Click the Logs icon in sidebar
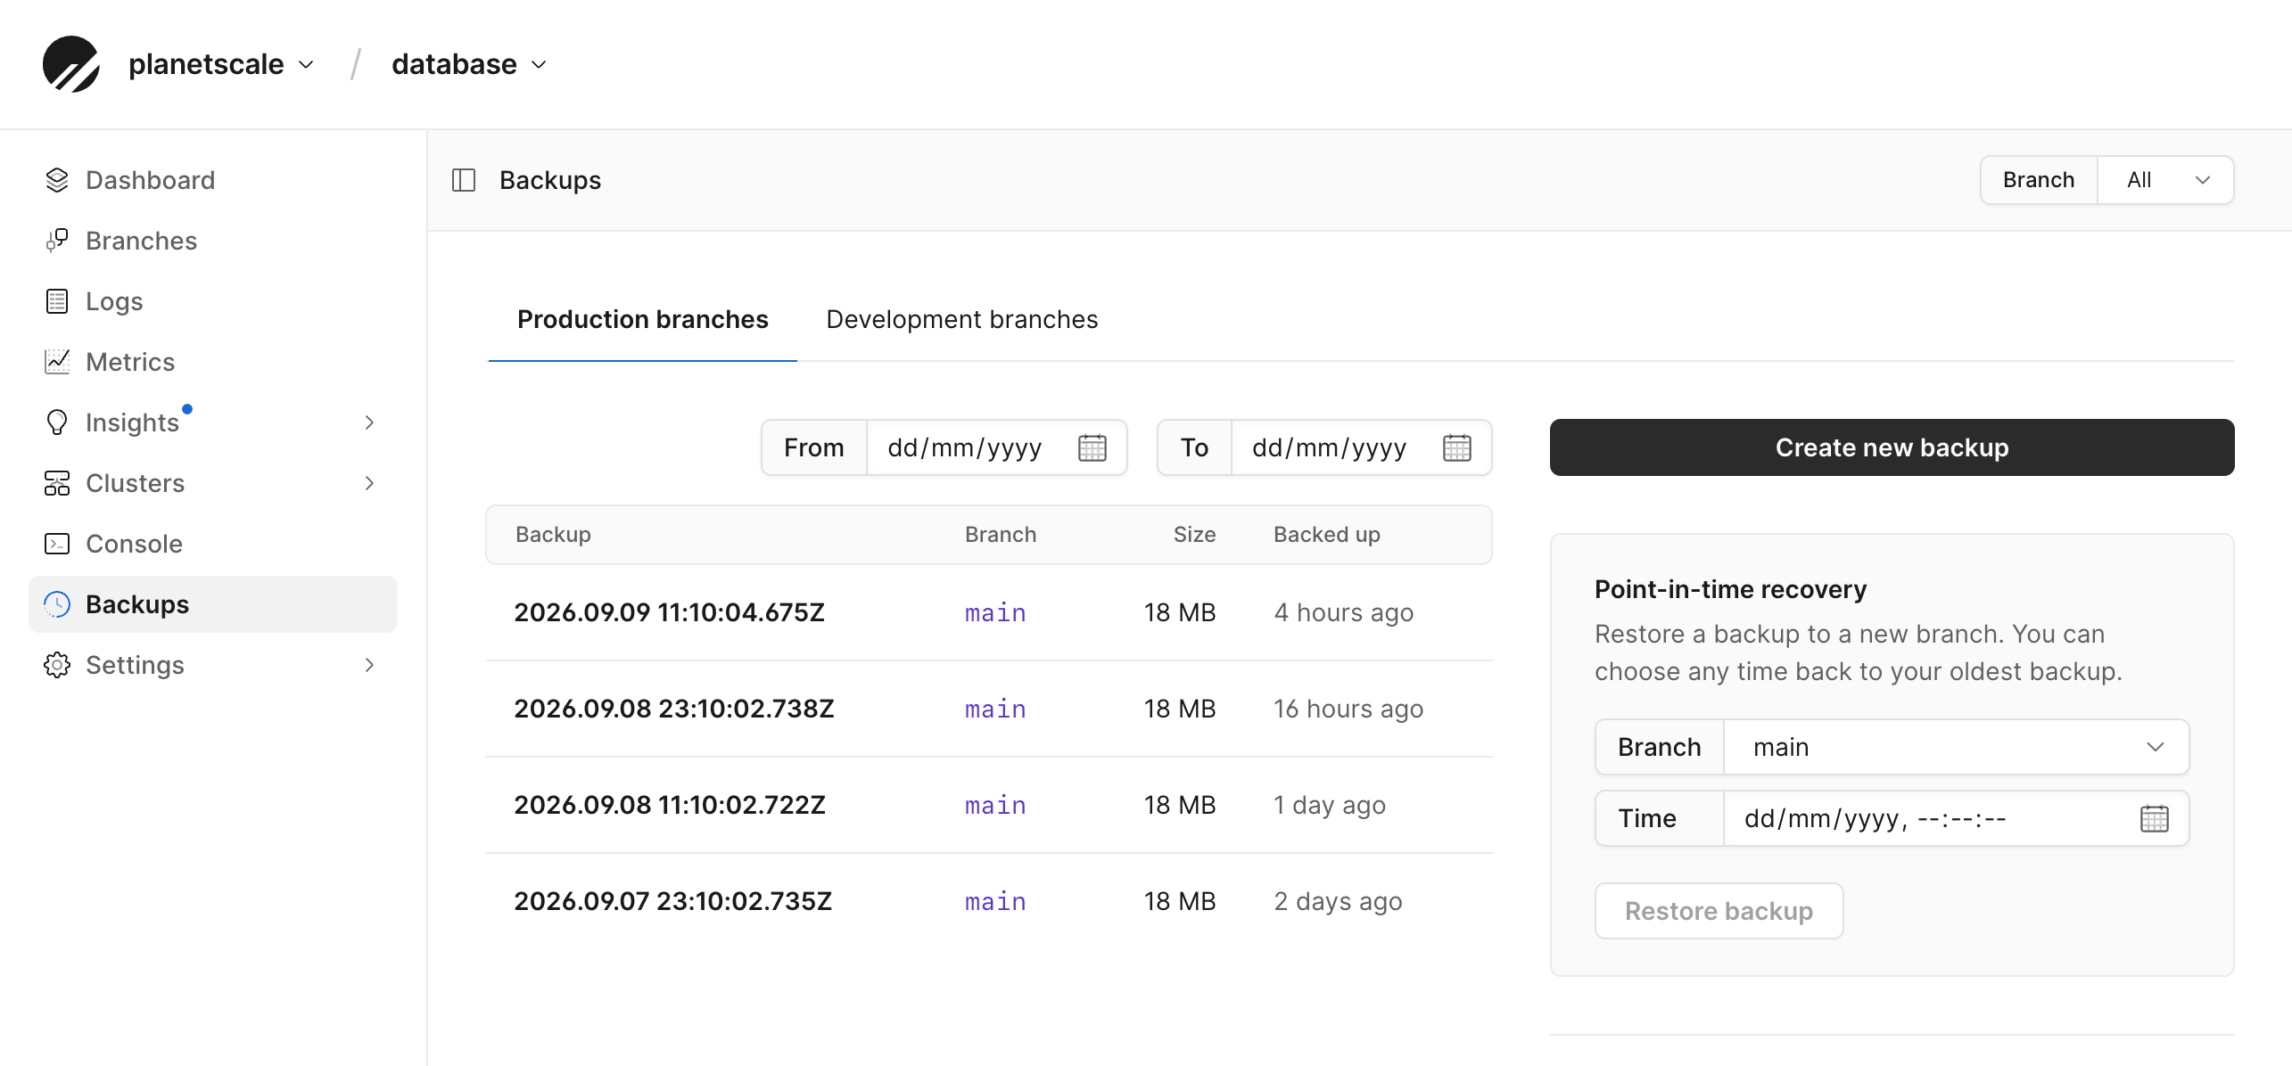The width and height of the screenshot is (2292, 1066). 57,301
